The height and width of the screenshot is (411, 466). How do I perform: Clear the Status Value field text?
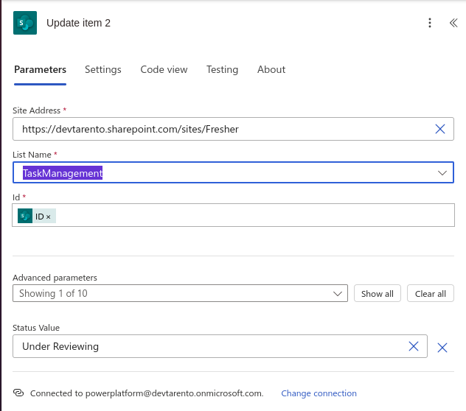point(414,346)
